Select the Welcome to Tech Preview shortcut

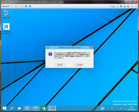click(6, 29)
